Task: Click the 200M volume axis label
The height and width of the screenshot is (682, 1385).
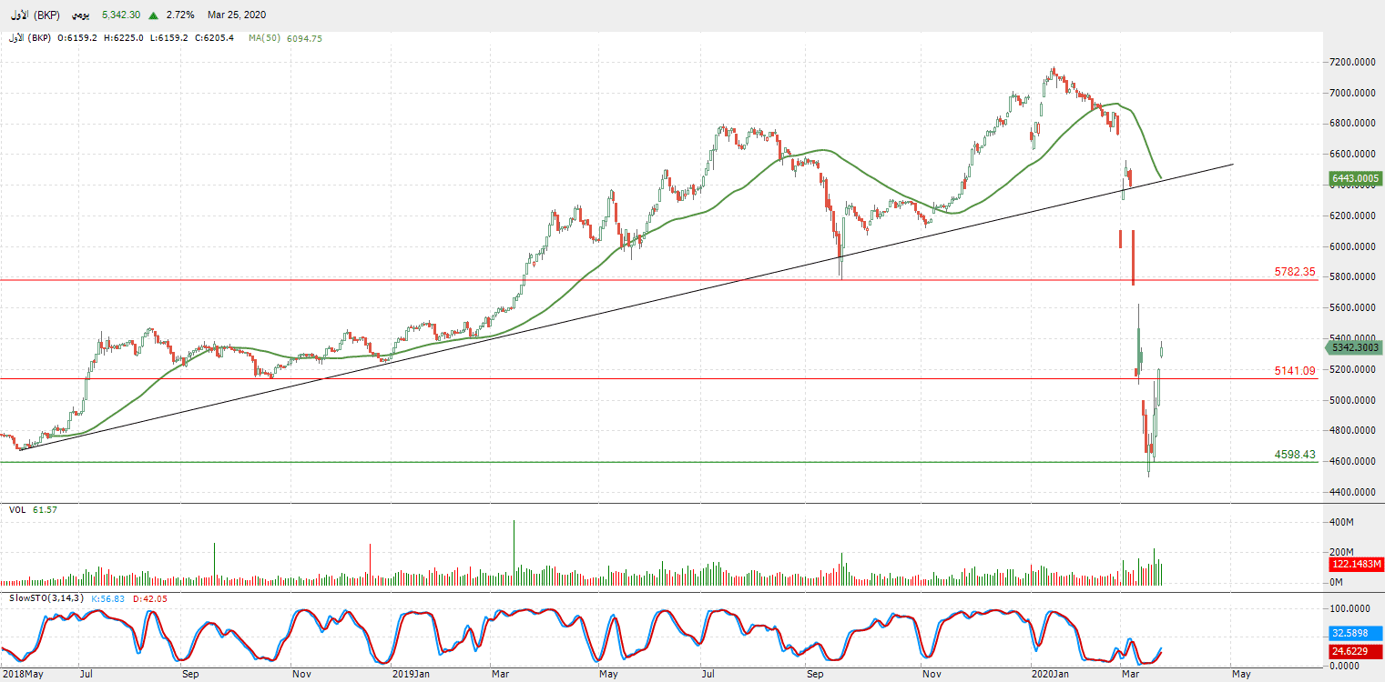Action: tap(1342, 553)
